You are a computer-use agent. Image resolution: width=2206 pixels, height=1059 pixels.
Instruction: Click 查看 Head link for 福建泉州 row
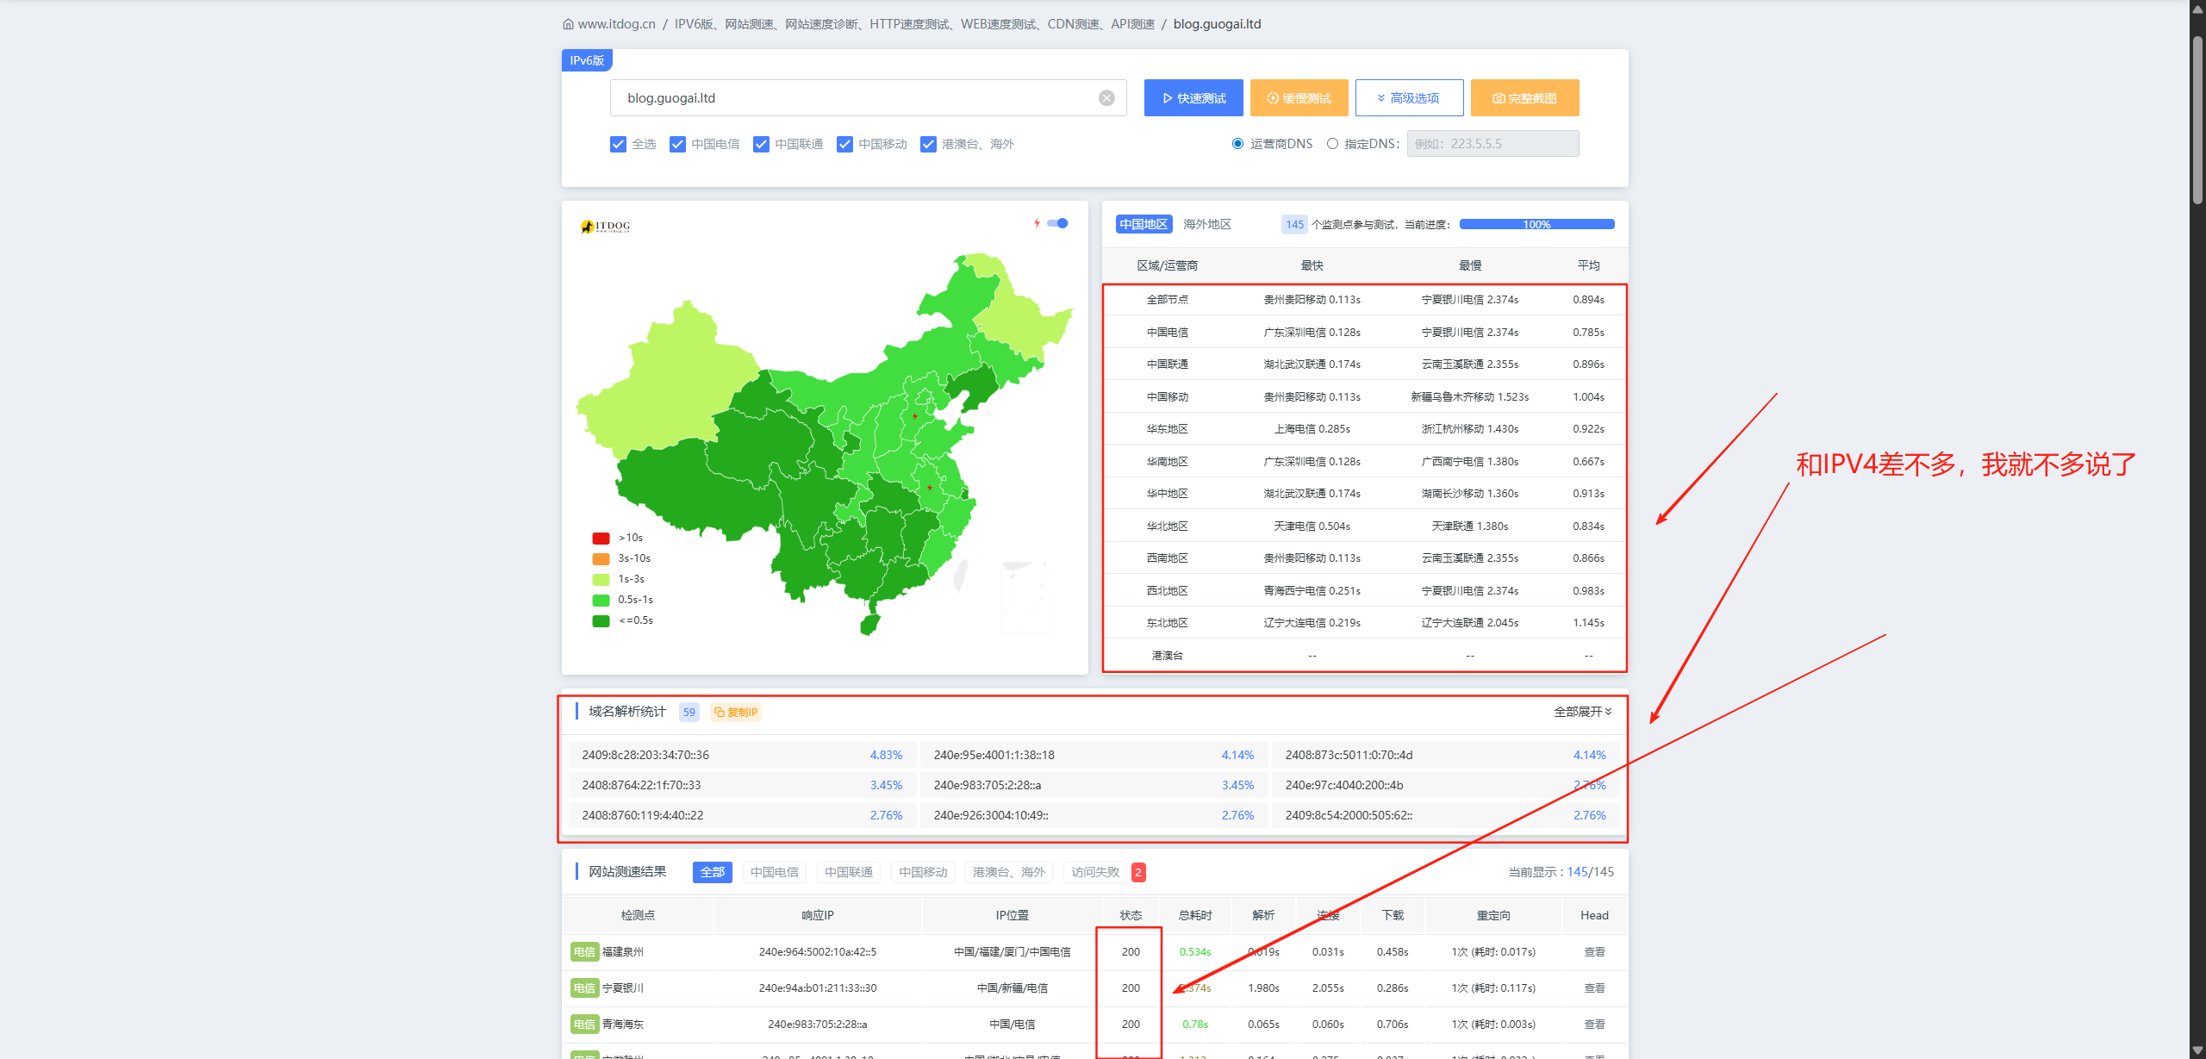coord(1594,952)
